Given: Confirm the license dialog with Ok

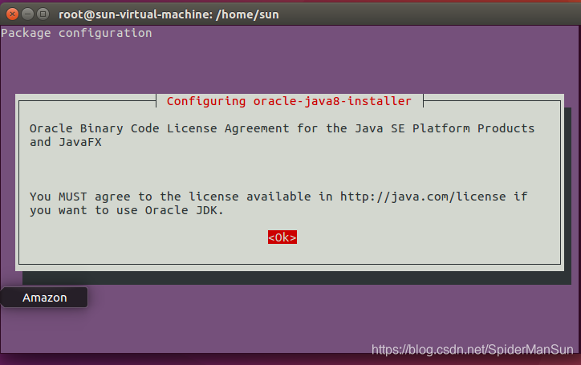Looking at the screenshot, I should (282, 237).
